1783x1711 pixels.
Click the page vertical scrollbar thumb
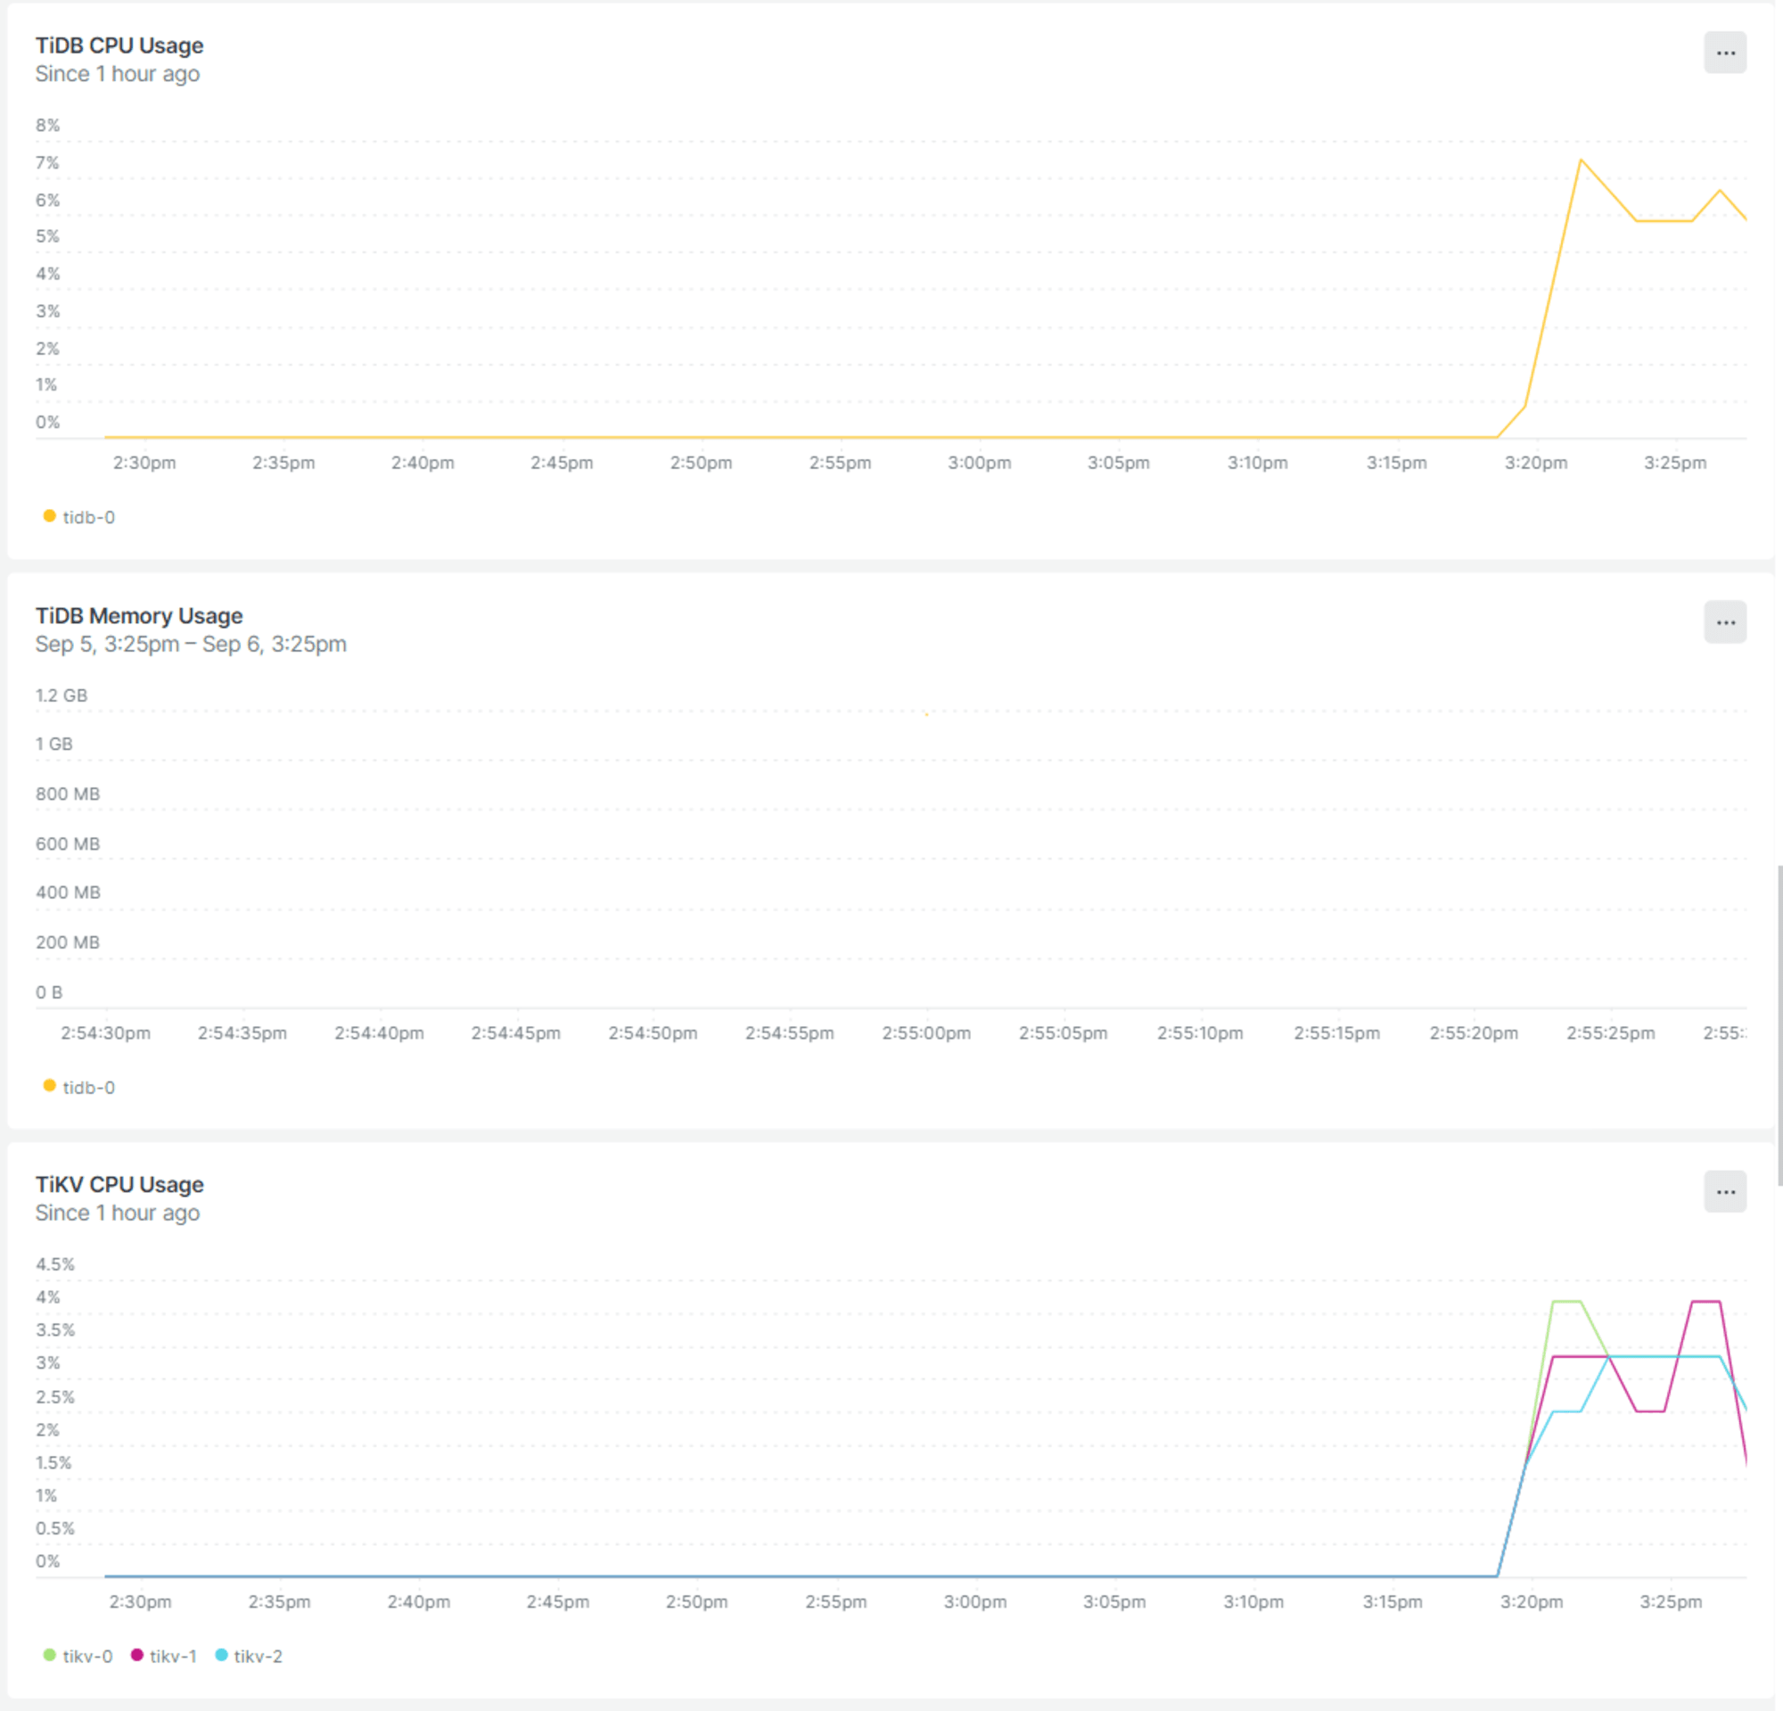pos(1779,1026)
